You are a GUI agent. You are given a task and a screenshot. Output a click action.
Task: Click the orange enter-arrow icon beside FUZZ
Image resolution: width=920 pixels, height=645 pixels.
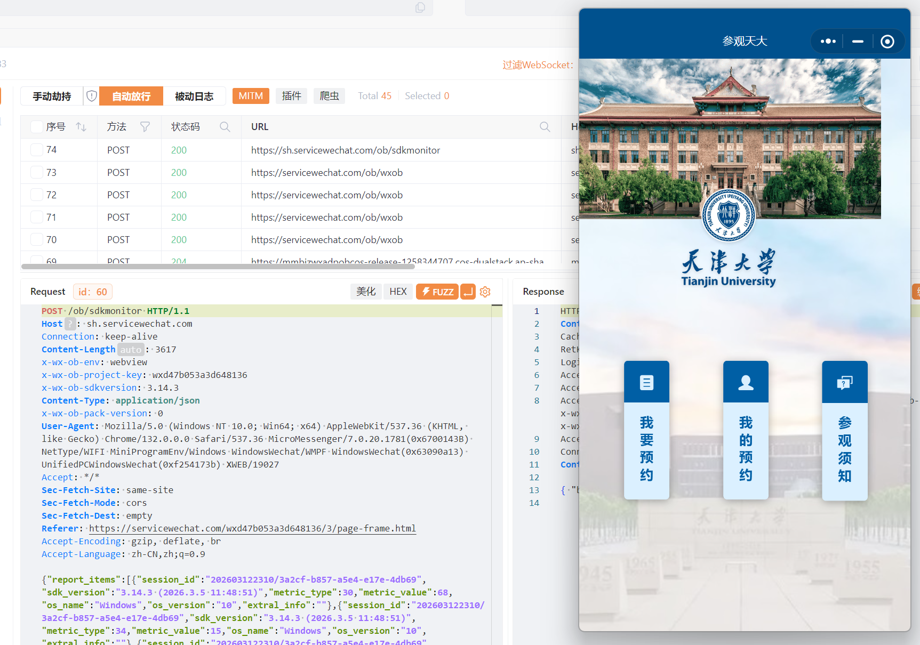pos(468,292)
